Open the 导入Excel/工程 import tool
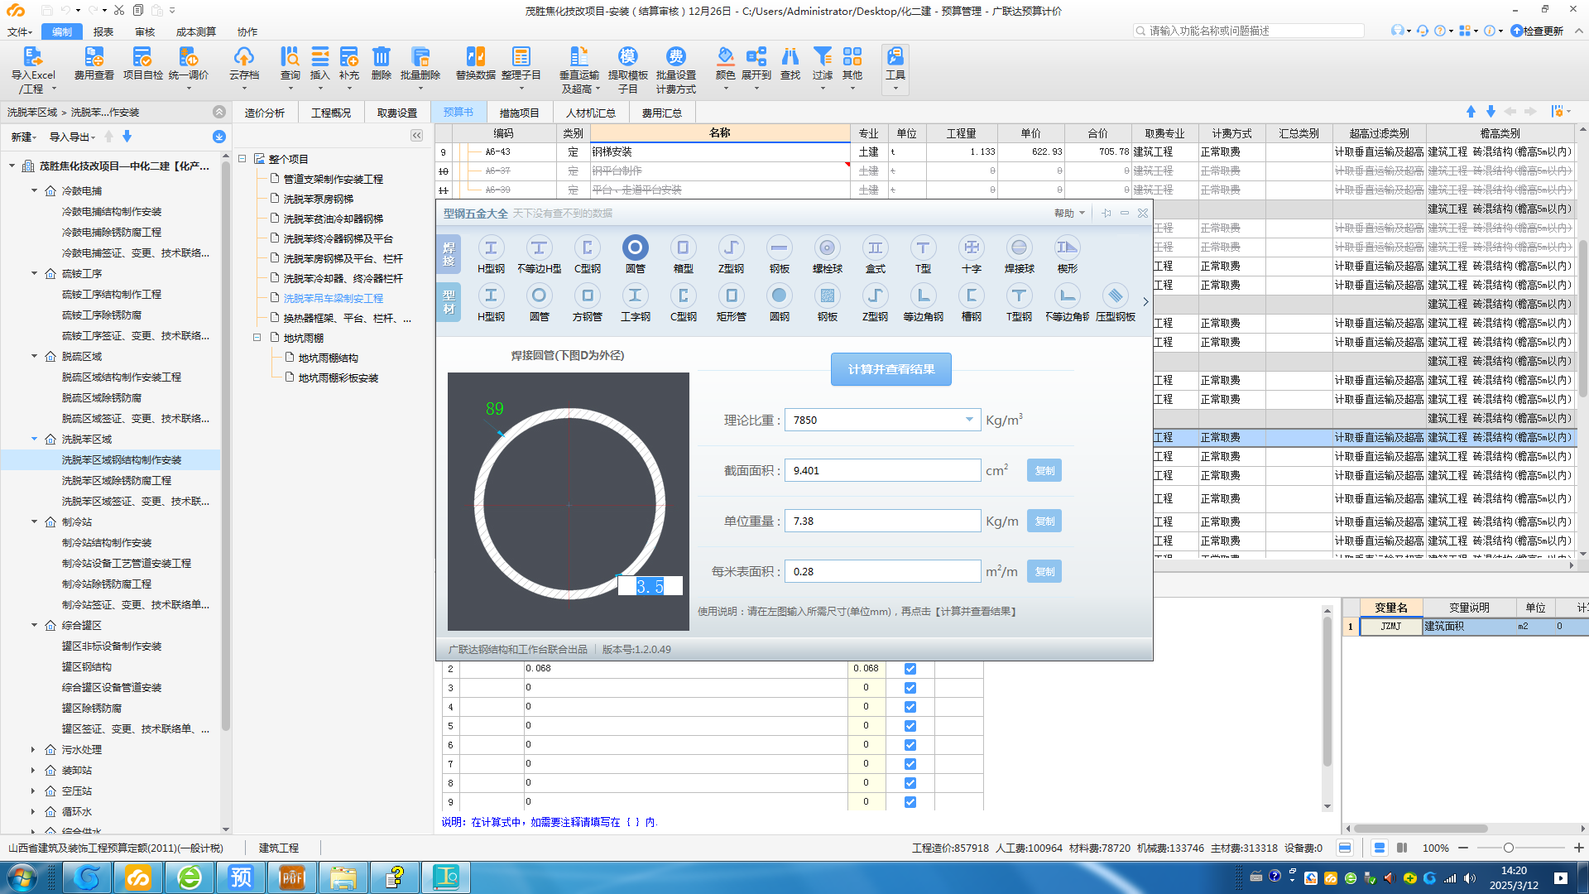 point(32,70)
